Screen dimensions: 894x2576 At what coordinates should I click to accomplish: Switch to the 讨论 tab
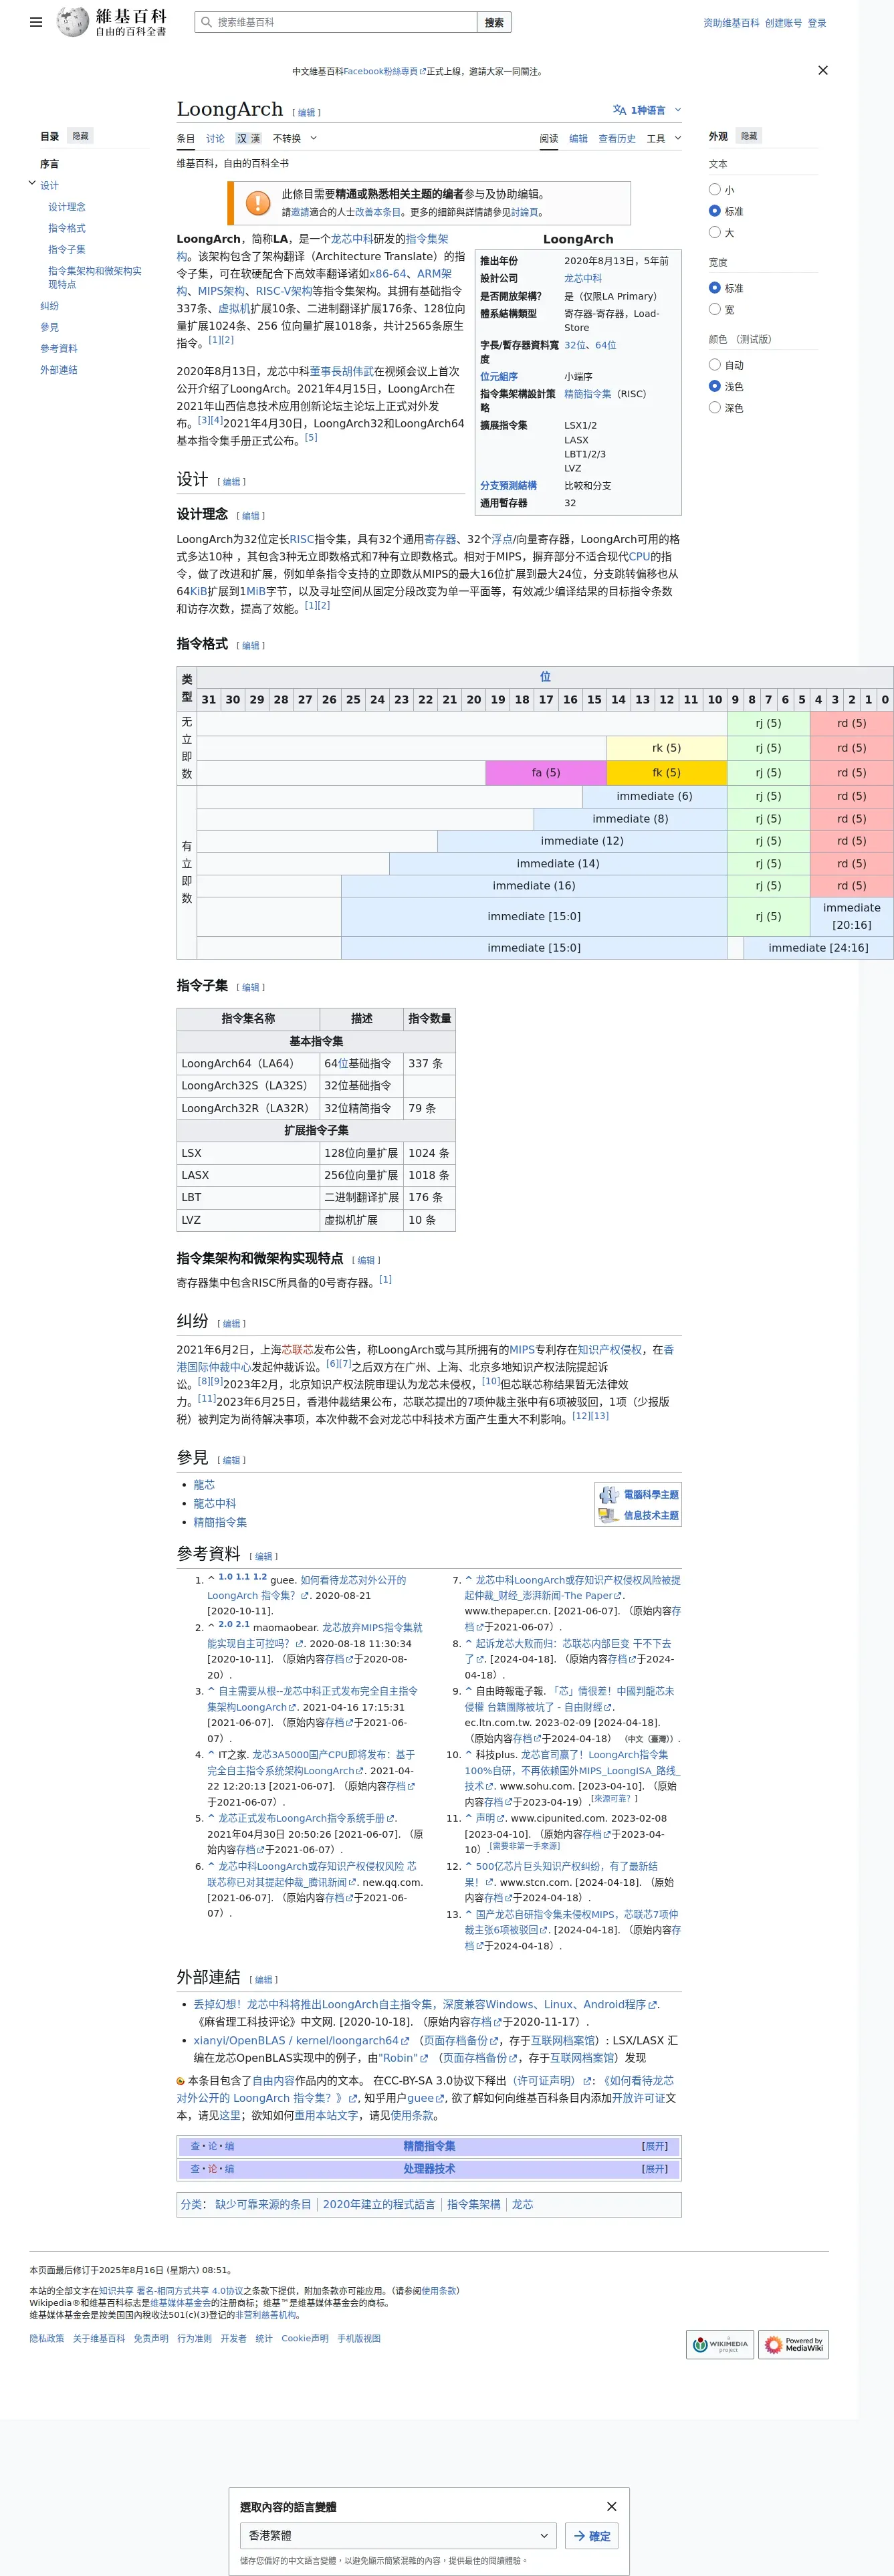215,139
